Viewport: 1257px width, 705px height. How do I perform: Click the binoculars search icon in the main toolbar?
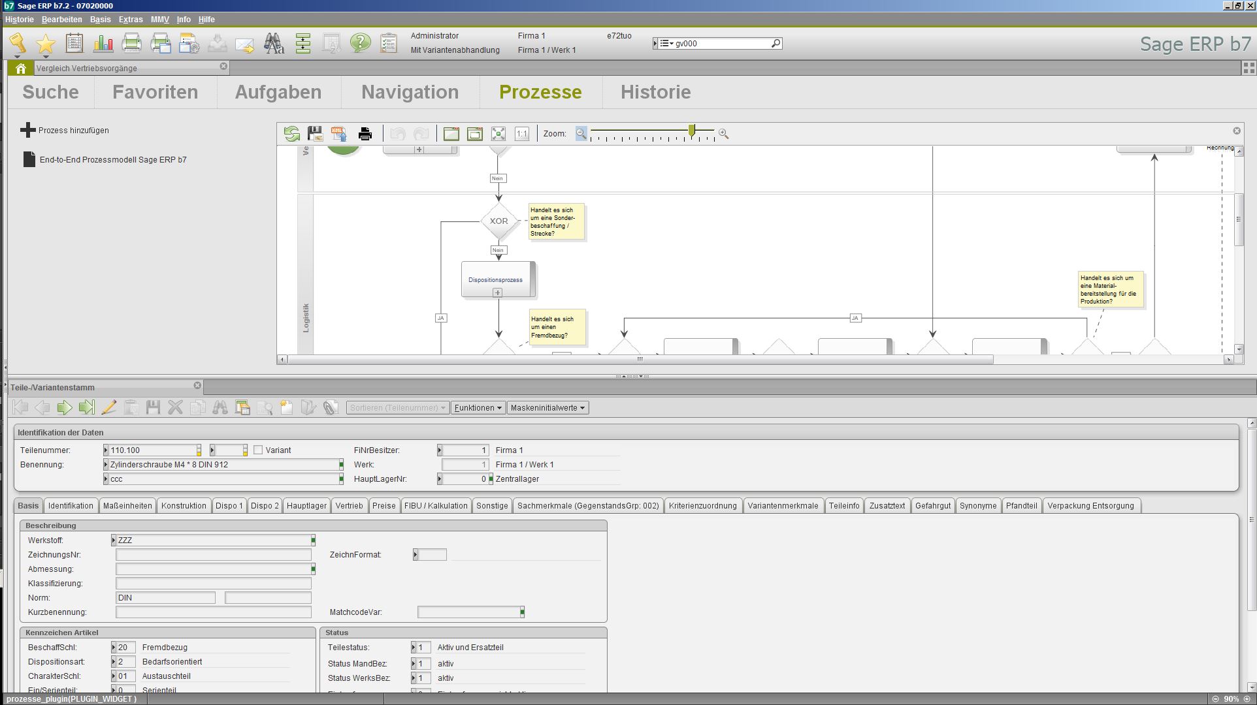coord(274,43)
